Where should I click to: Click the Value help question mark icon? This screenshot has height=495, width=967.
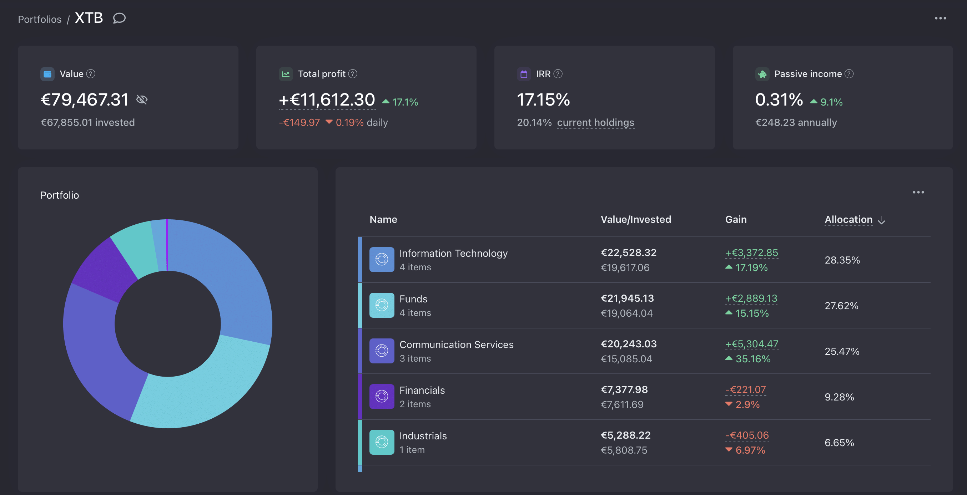point(90,74)
